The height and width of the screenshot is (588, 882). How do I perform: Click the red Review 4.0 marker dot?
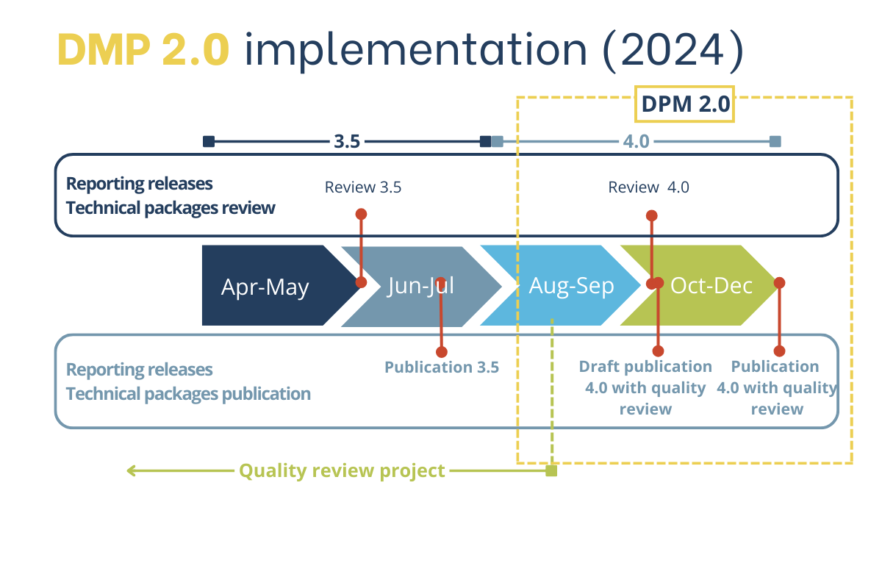click(652, 214)
